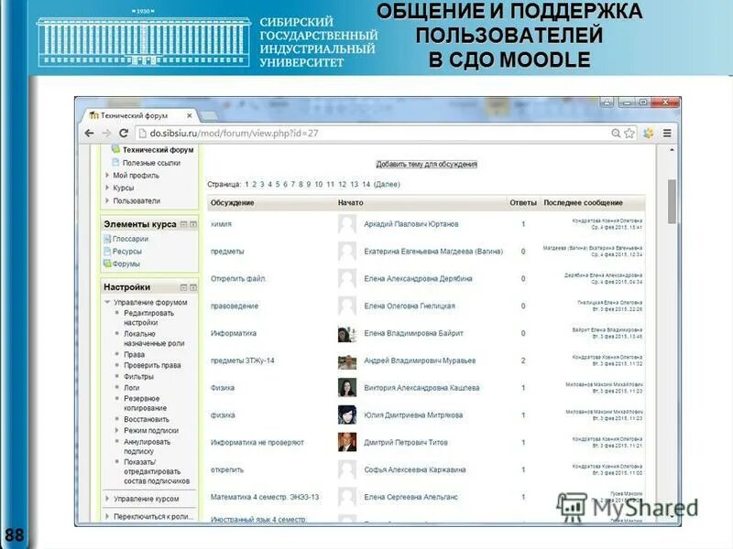The height and width of the screenshot is (549, 733).
Task: Select the Технический форум browser tab
Action: pyautogui.click(x=139, y=115)
